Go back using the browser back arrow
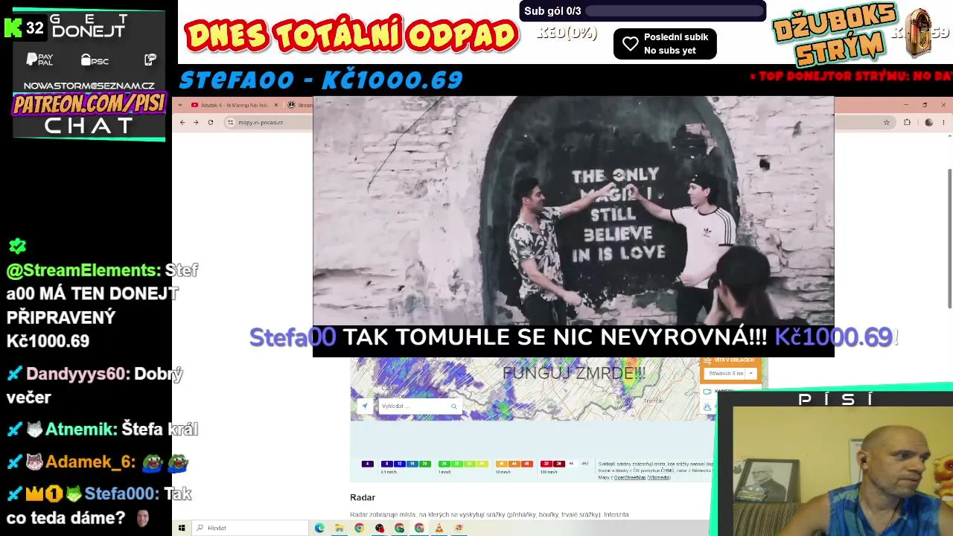Screen dimensions: 953x536 (182, 122)
